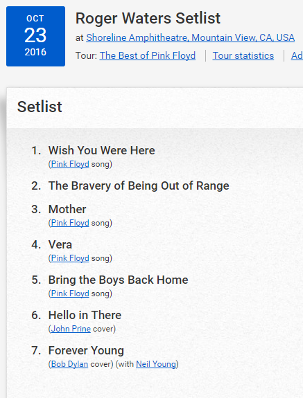
Task: Click Pink Floyd link under Wish You Were Here
Action: 70,164
